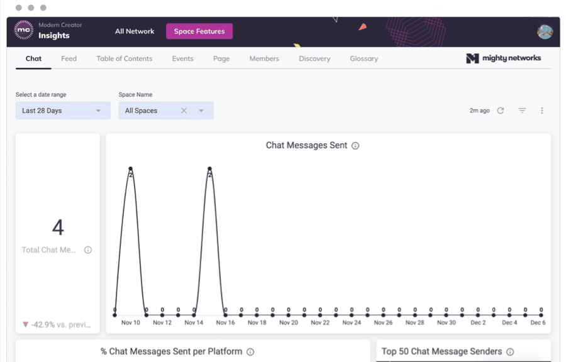Open the filter settings icon

(522, 111)
